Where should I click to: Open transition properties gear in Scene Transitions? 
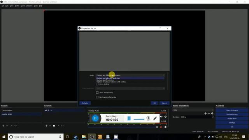click(x=212, y=113)
